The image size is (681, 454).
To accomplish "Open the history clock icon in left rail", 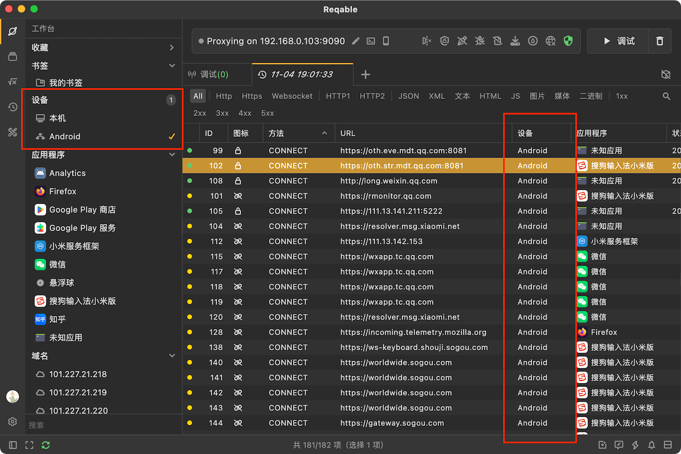I will pyautogui.click(x=13, y=107).
